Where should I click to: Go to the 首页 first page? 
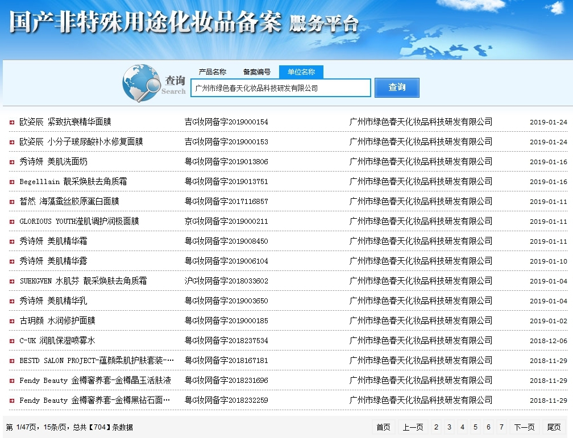383,427
